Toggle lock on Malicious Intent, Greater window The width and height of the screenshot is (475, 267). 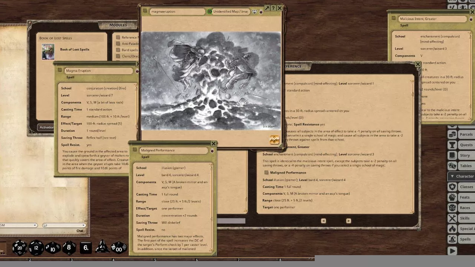[x=471, y=19]
